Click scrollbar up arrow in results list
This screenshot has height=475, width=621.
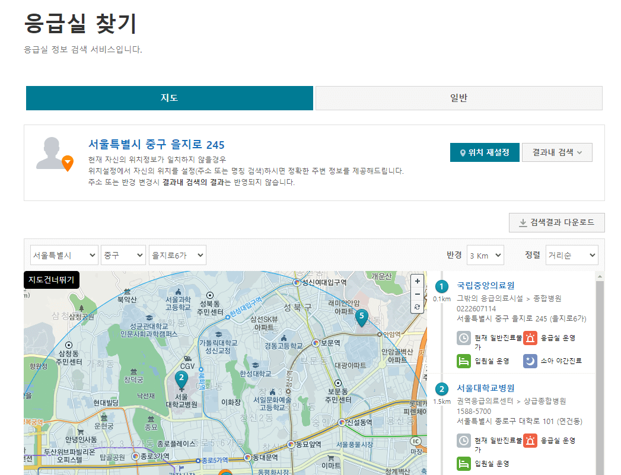(x=600, y=276)
